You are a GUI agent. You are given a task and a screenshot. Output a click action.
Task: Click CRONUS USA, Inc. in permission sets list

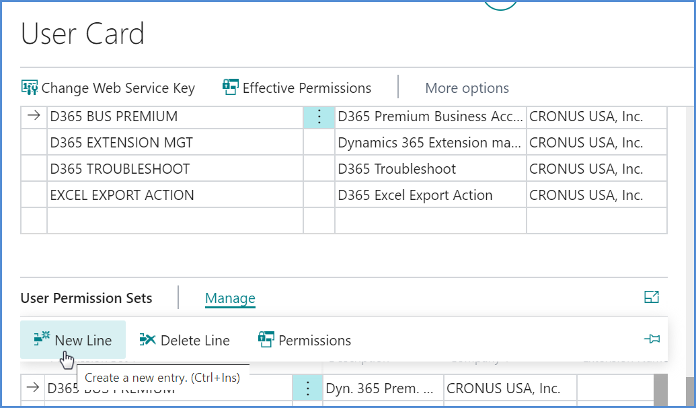[510, 388]
